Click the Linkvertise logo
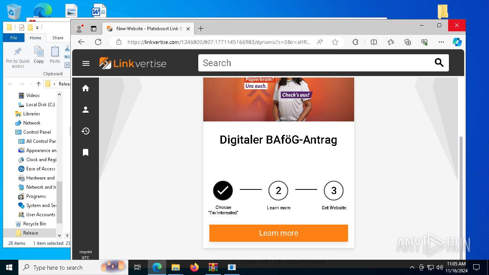Viewport: 489px width, 275px height. point(133,63)
